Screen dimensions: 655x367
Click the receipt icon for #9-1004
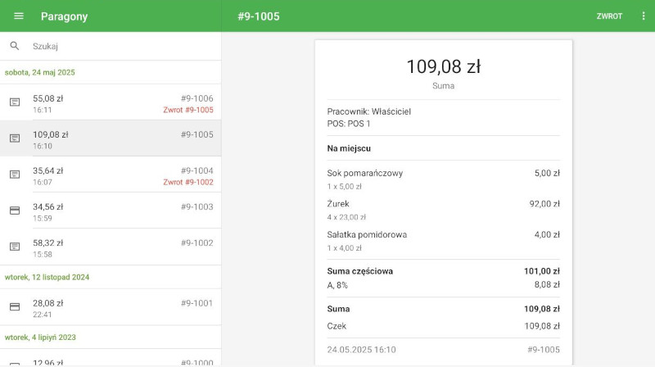(x=15, y=174)
